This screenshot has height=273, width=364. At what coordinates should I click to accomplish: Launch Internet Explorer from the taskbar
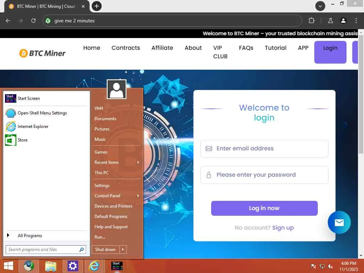tap(94, 266)
